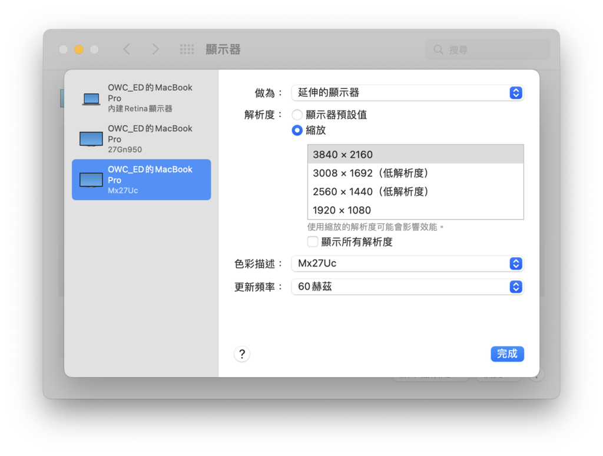
Task: Choose the 3840 × 2160 resolution
Action: (x=416, y=154)
